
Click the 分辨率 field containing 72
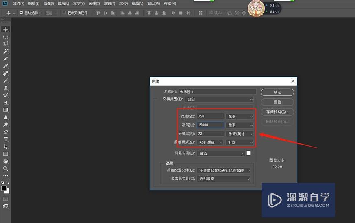tap(210, 134)
